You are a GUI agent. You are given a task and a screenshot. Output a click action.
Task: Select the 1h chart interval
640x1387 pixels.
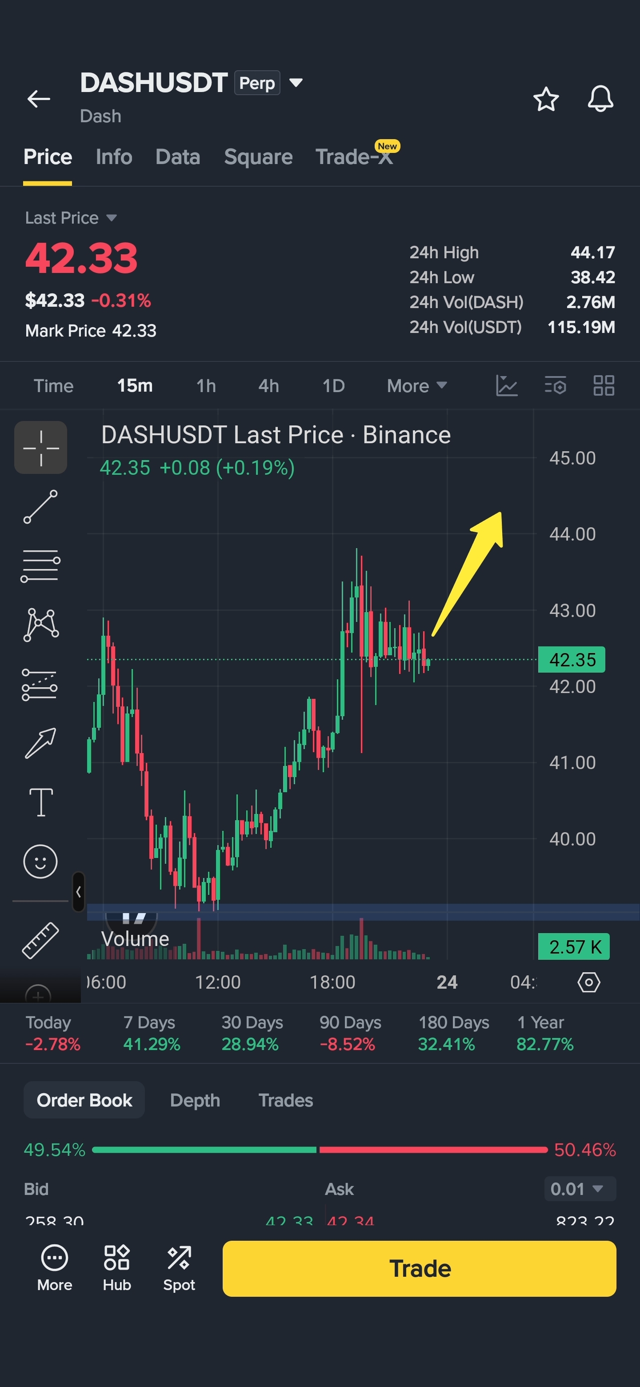[206, 385]
